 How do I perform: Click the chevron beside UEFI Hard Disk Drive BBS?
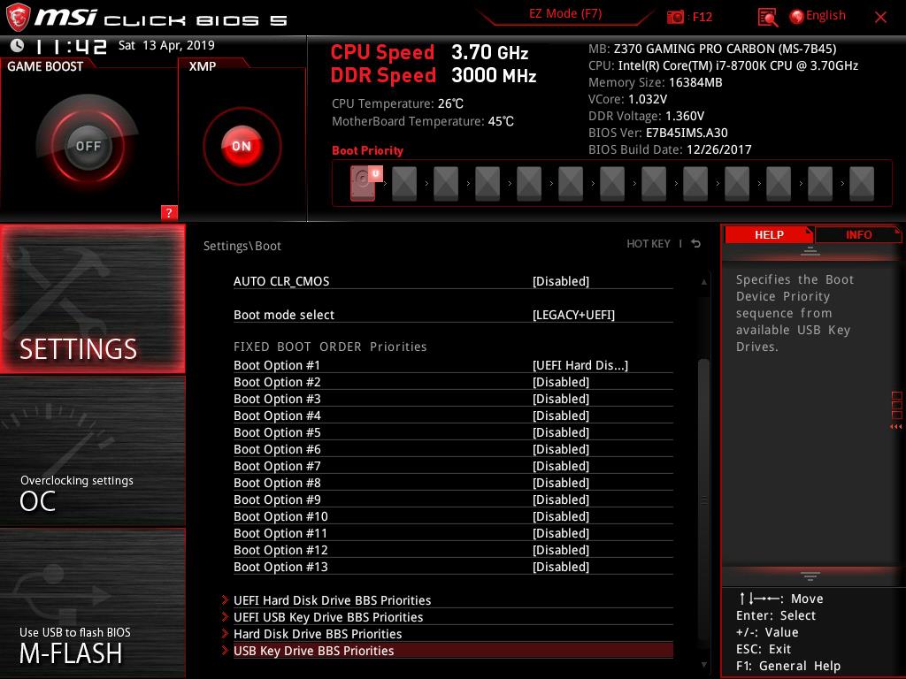pos(225,600)
